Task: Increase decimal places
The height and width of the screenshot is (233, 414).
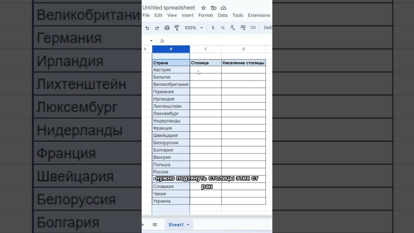Action: tap(243, 28)
